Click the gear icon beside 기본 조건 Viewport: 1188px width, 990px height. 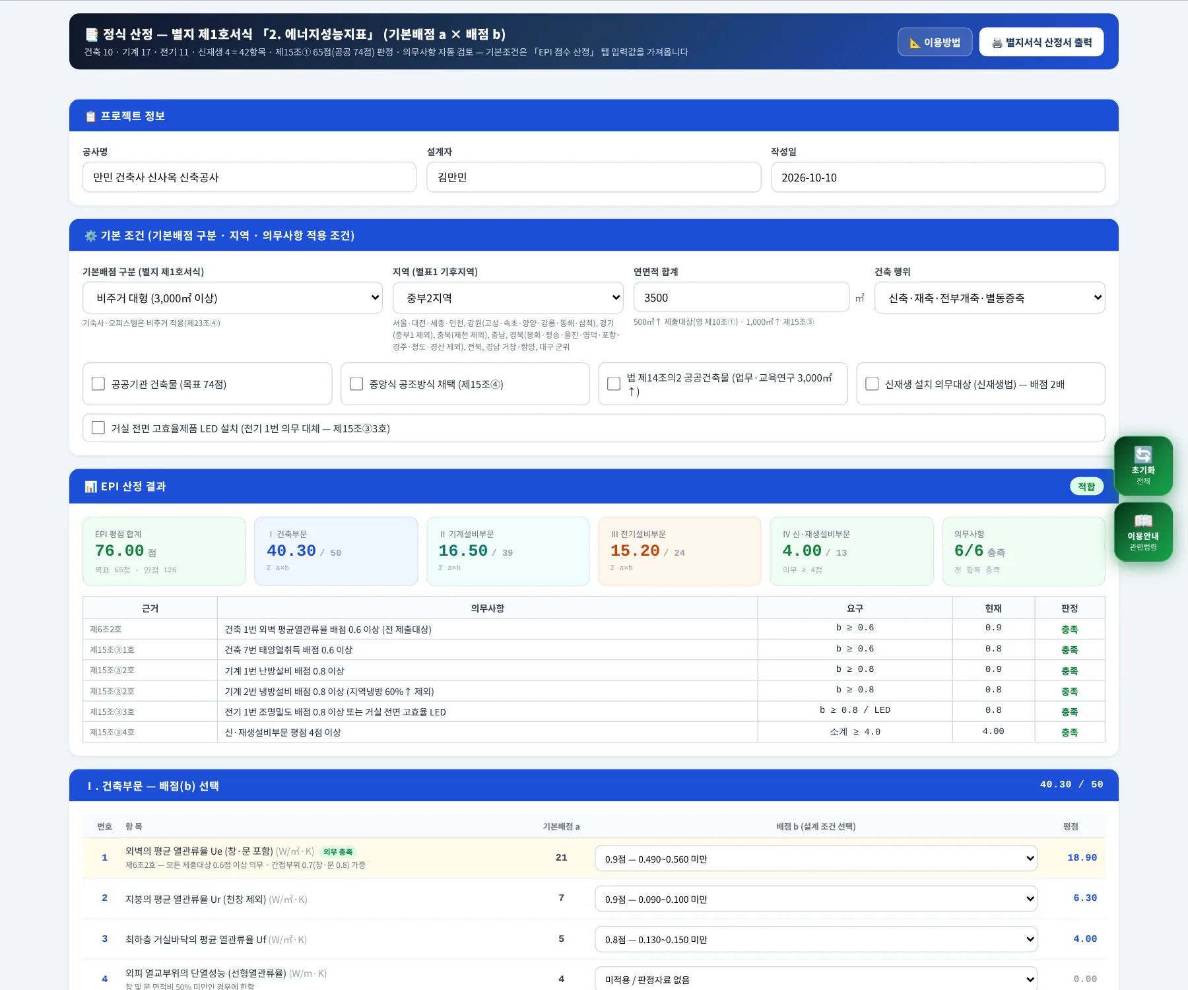tap(90, 236)
